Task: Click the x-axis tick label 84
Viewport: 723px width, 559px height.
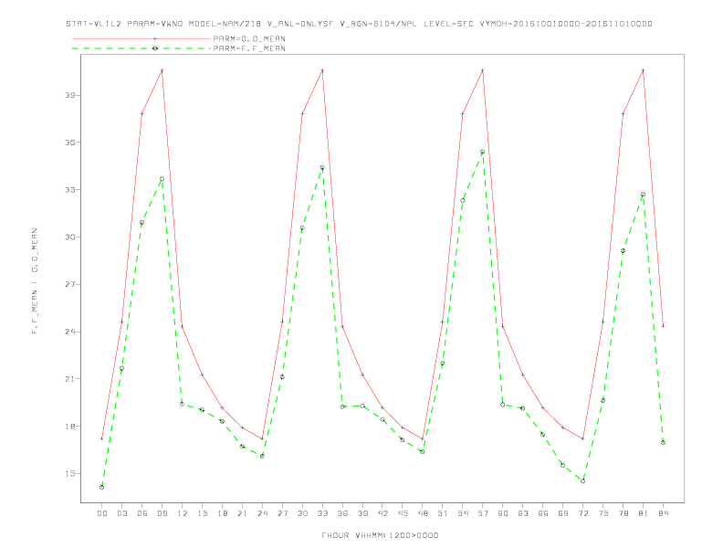Action: (663, 513)
